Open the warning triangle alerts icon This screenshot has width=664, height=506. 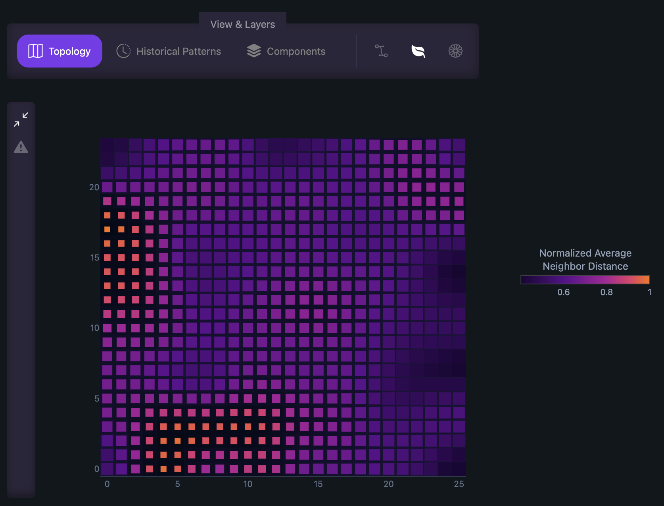(x=21, y=147)
